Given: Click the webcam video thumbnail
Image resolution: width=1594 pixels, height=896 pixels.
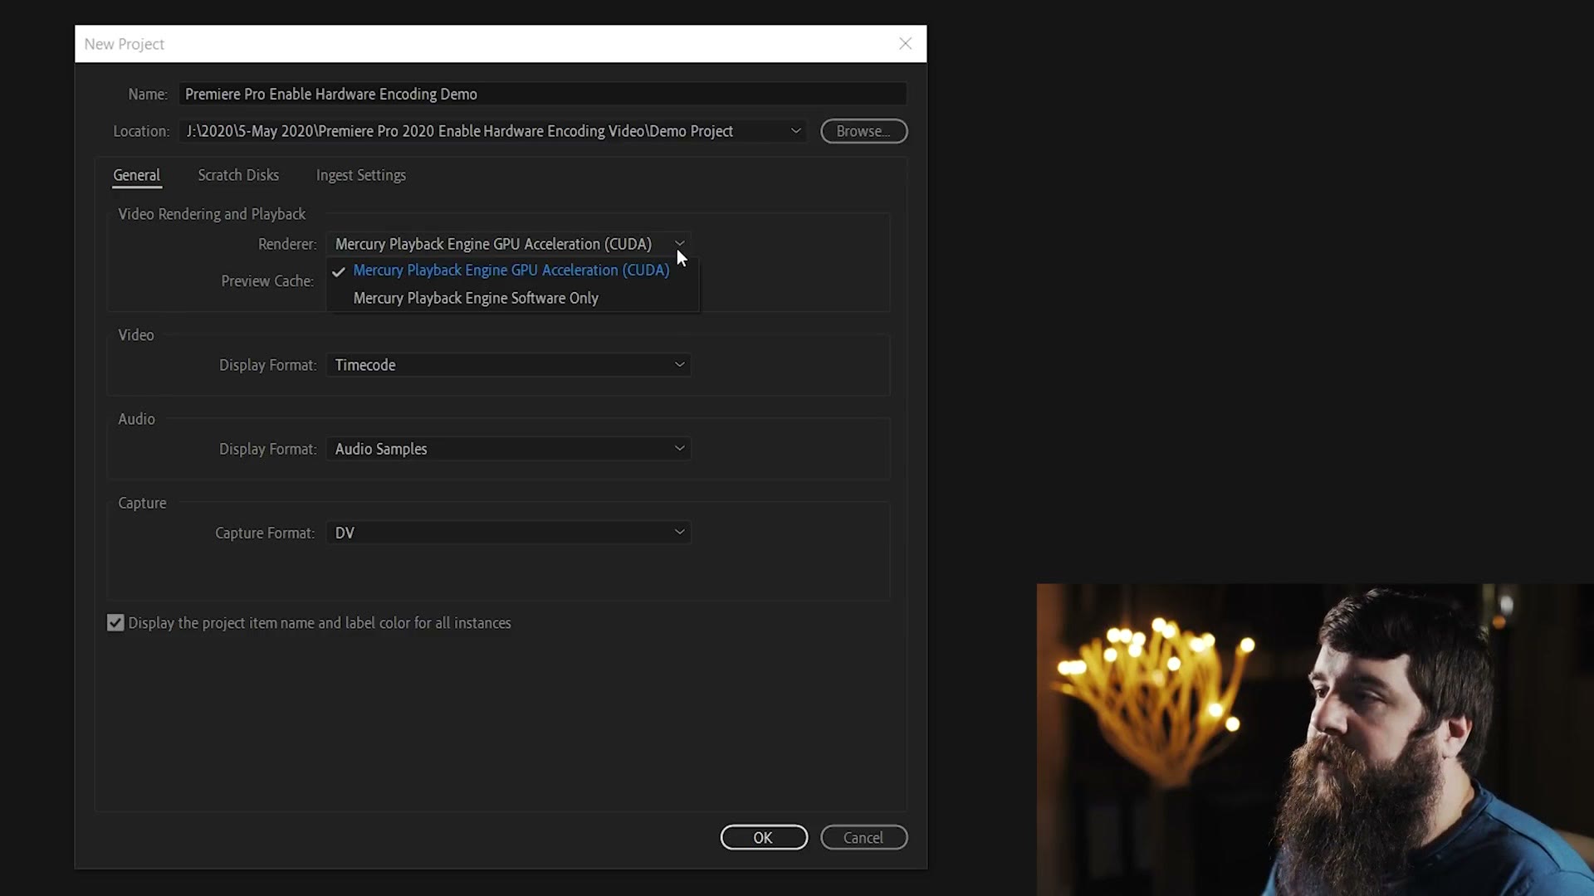Looking at the screenshot, I should 1315,739.
